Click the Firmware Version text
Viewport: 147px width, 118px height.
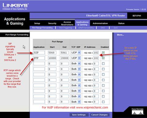tap(136, 10)
